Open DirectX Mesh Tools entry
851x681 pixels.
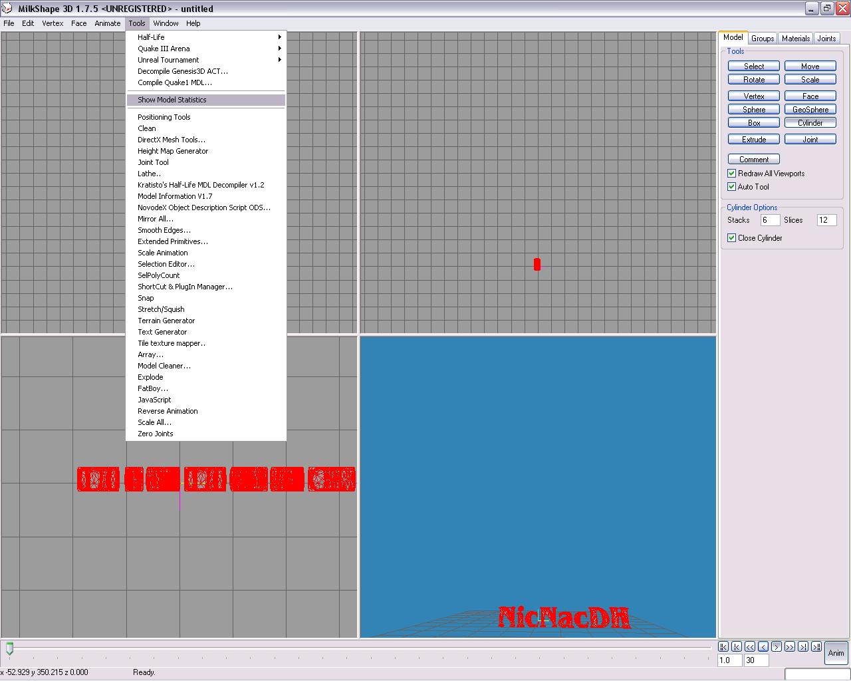[206, 140]
